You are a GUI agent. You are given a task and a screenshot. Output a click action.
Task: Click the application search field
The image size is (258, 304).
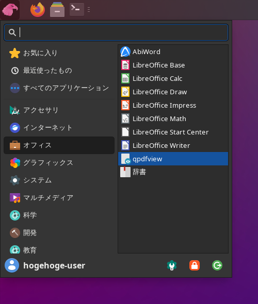pyautogui.click(x=116, y=32)
